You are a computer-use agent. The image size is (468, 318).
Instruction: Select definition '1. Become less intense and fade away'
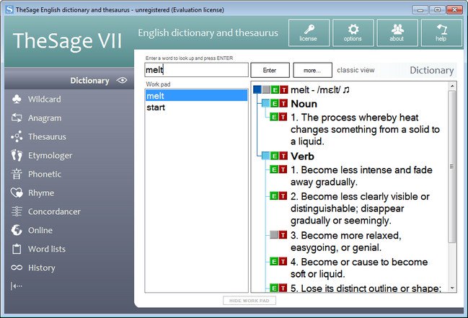point(361,176)
